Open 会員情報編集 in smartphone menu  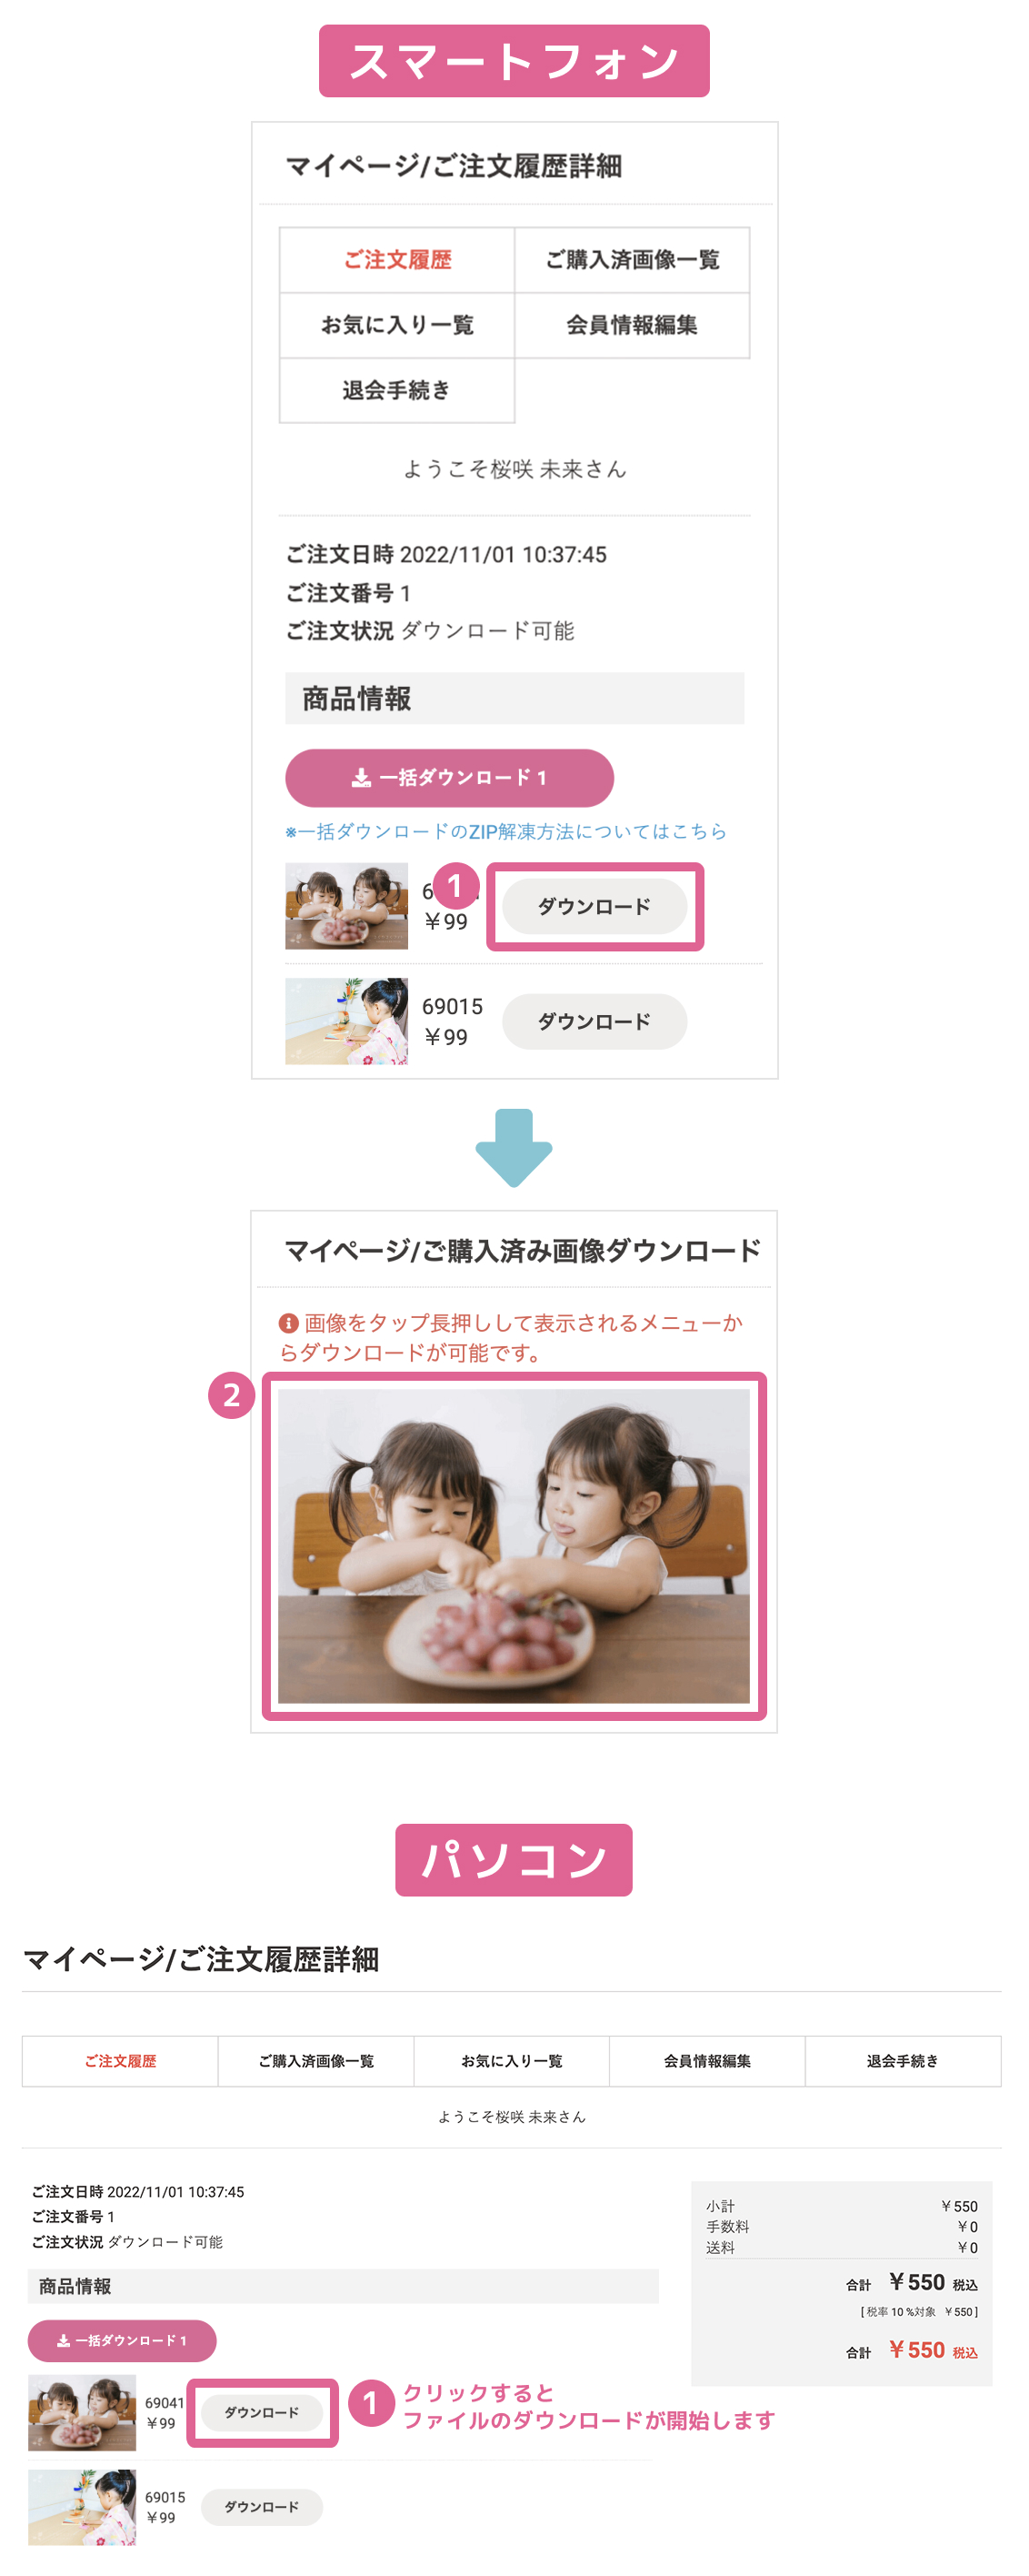coord(633,325)
